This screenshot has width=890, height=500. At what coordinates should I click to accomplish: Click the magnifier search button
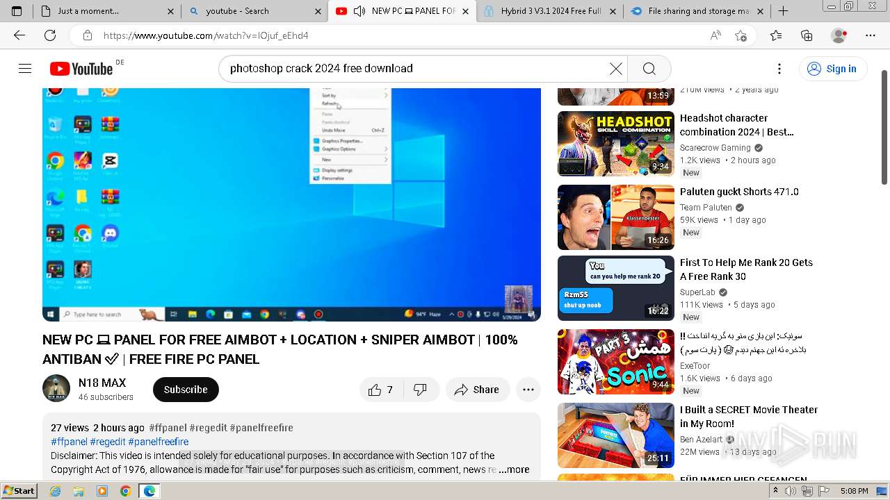click(x=649, y=68)
